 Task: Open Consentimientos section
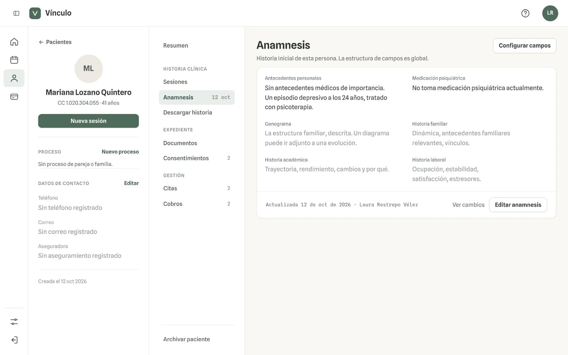[197, 158]
